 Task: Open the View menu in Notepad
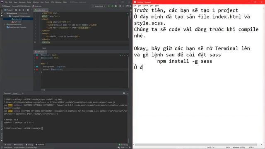(x=152, y=6)
